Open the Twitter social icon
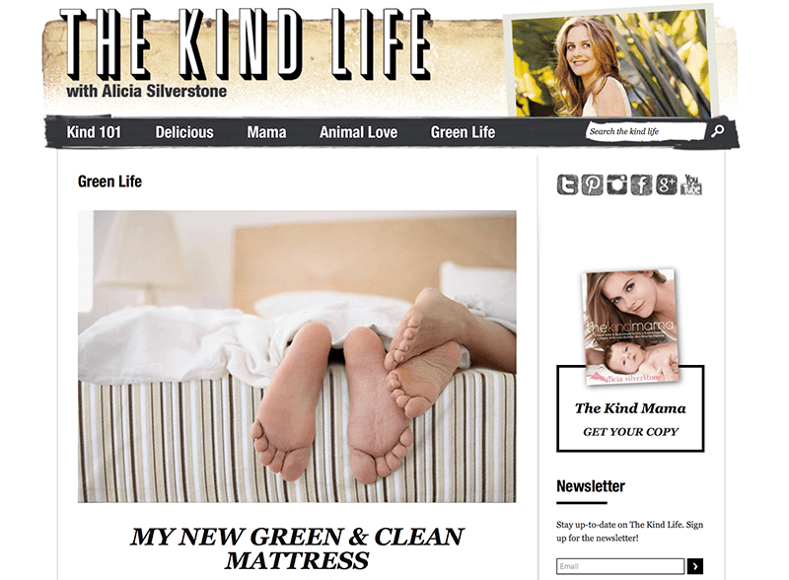This screenshot has height=580, width=789. tap(567, 184)
